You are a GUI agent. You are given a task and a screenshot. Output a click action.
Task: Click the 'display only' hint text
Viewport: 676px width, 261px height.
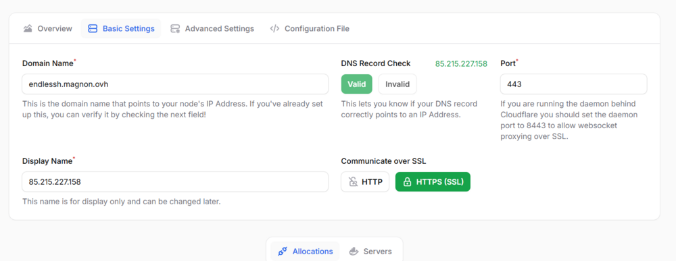coord(121,202)
